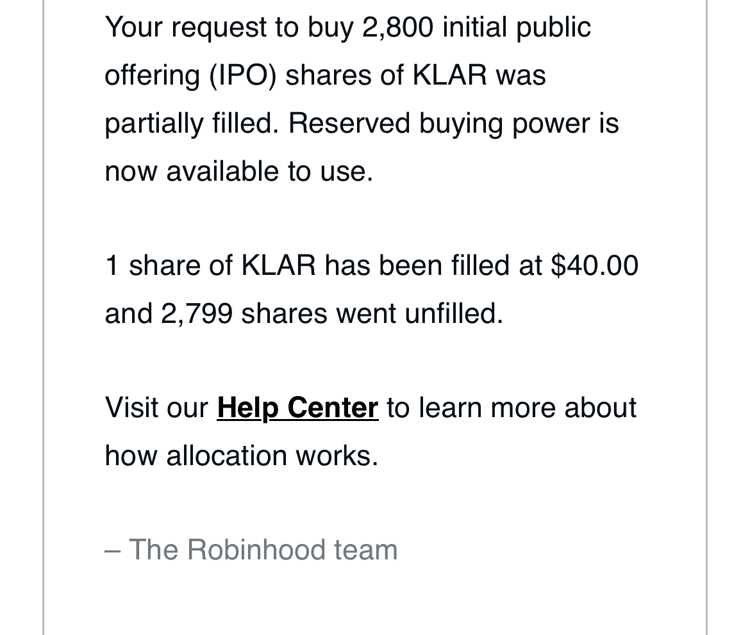
Task: Click the "partially filled." phrase
Action: (191, 124)
